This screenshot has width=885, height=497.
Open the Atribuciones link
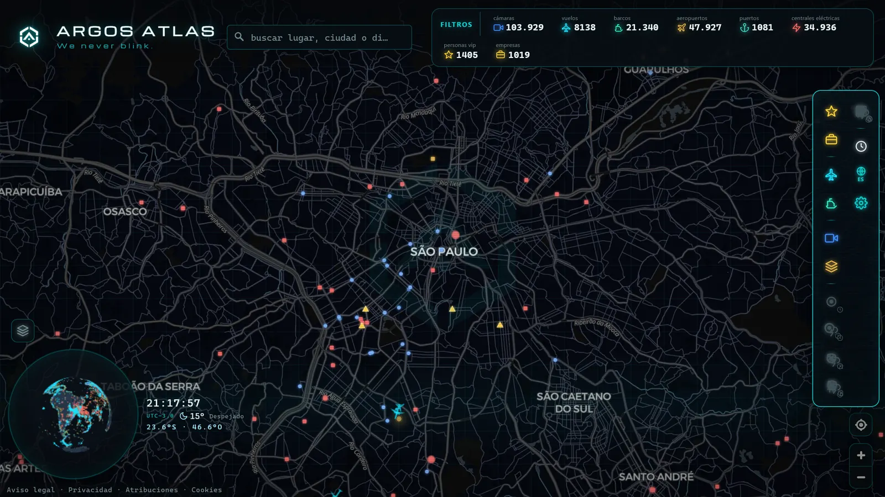point(152,490)
